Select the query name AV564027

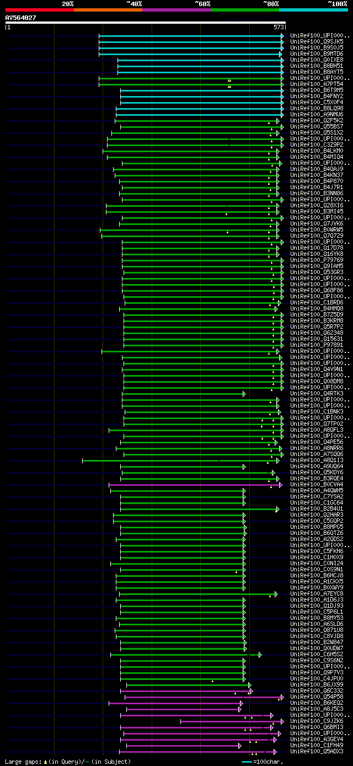(21, 18)
